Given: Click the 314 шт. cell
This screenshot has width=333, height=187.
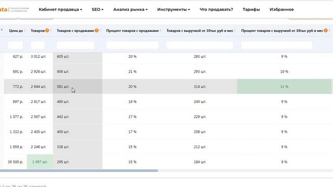Looking at the screenshot, I should tap(200, 87).
